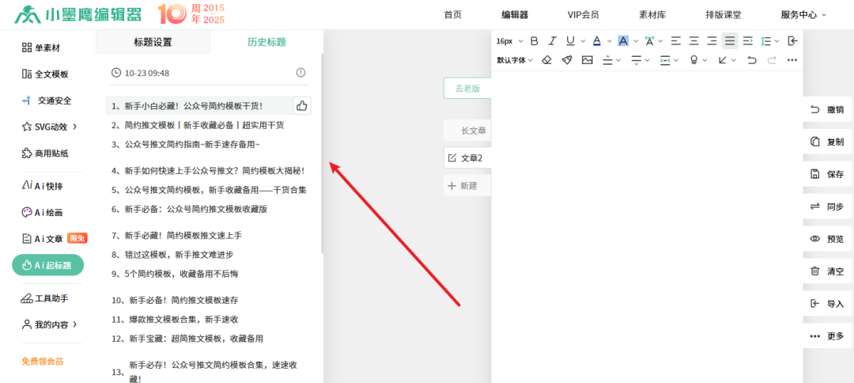Click the paragraph spacing after icon
Screen dimensions: 854x383
click(x=636, y=60)
